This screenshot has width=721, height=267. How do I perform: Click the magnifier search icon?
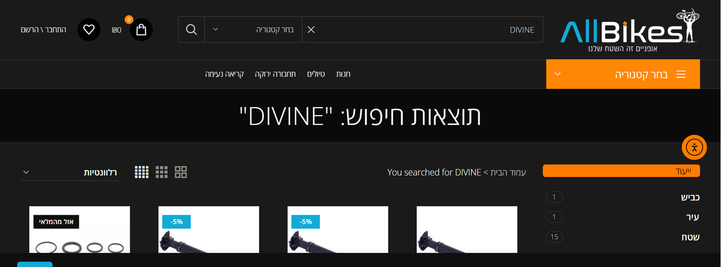pos(192,29)
